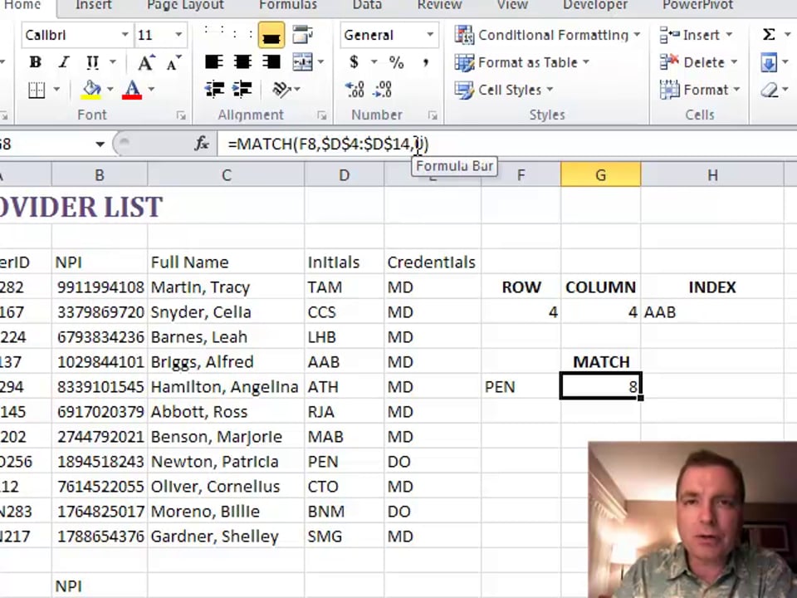The width and height of the screenshot is (797, 598).
Task: Switch to Developer tab
Action: (x=595, y=5)
